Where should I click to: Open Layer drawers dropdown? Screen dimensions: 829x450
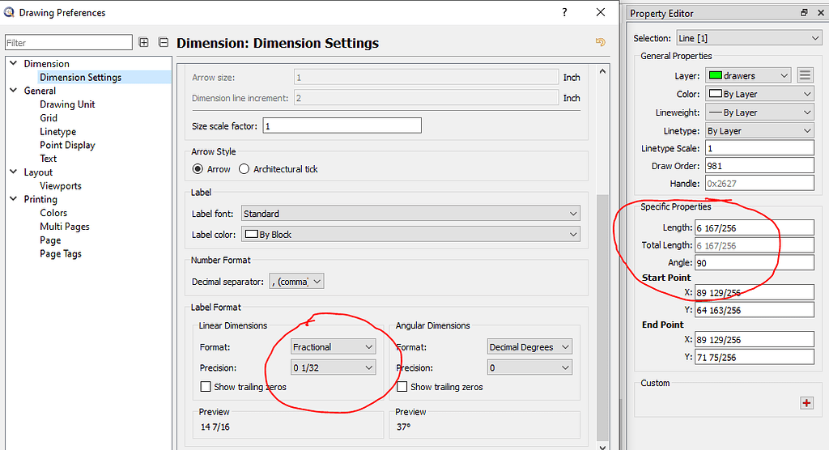(748, 75)
